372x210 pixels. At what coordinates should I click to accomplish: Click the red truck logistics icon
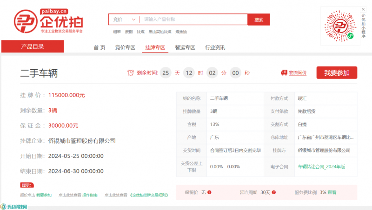pyautogui.click(x=284, y=73)
